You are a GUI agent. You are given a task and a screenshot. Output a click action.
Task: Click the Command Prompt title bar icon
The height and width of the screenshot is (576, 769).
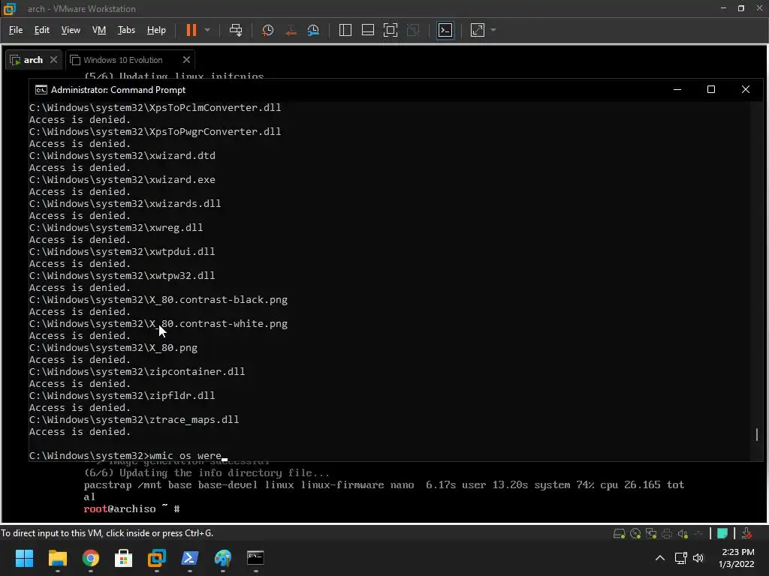pyautogui.click(x=41, y=90)
